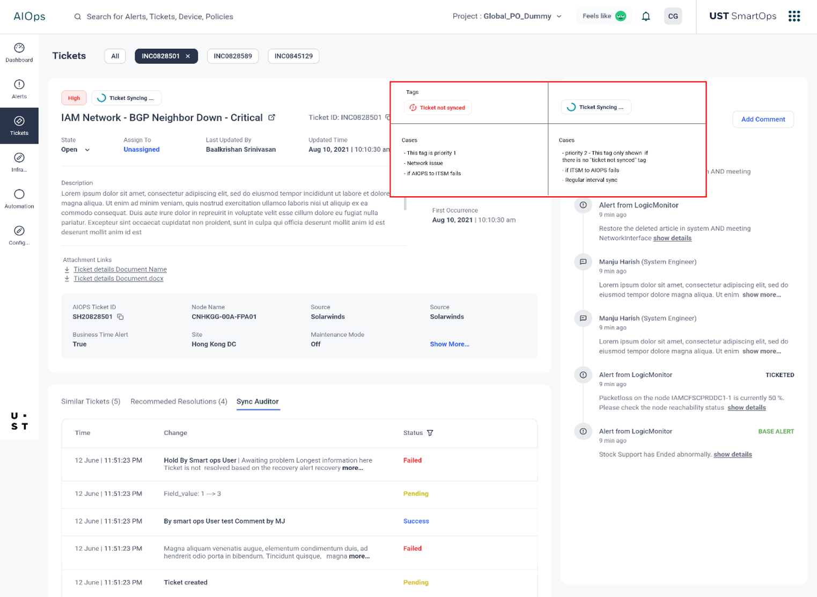Open Recommeded Resolutions tab
Viewport: 817px width, 597px height.
(x=179, y=402)
